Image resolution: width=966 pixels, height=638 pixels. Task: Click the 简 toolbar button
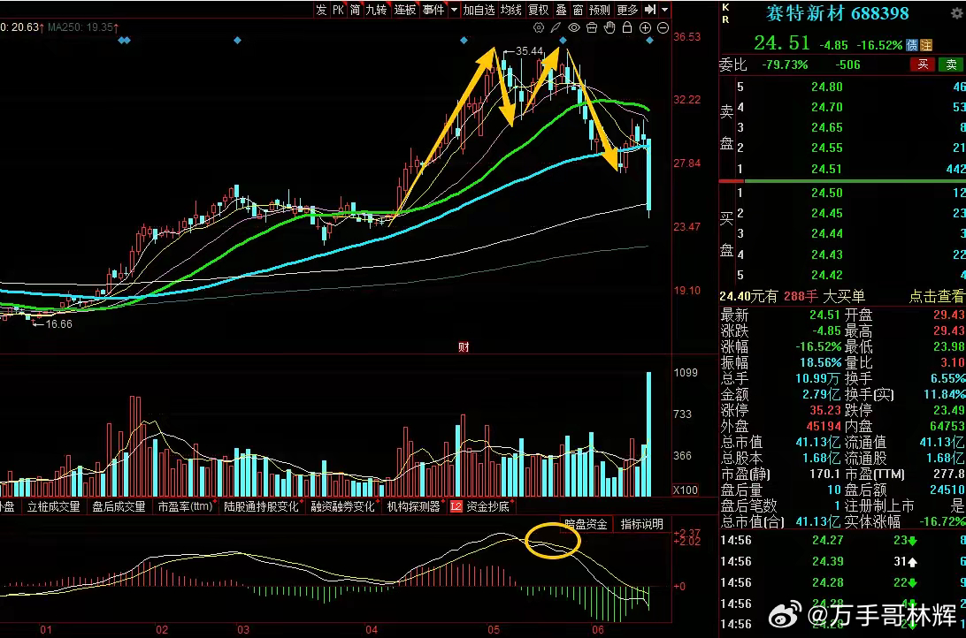tap(356, 10)
